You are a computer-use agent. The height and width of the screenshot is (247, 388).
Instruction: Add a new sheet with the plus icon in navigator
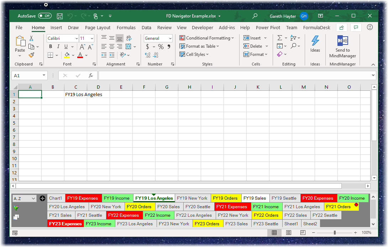click(42, 198)
